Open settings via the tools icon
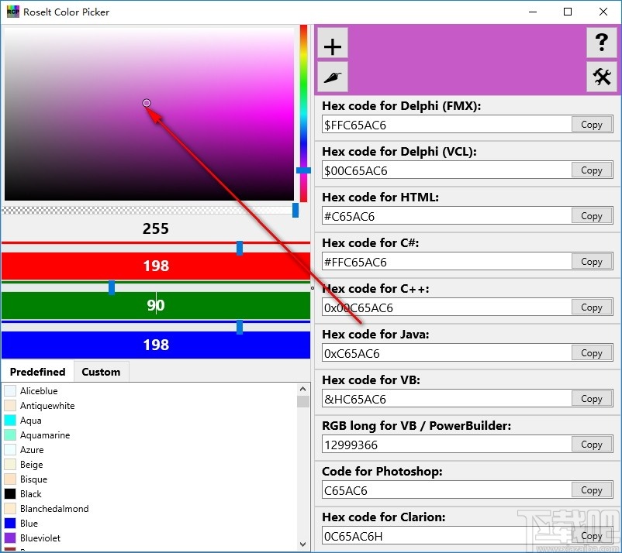Image resolution: width=622 pixels, height=553 pixels. click(x=602, y=77)
